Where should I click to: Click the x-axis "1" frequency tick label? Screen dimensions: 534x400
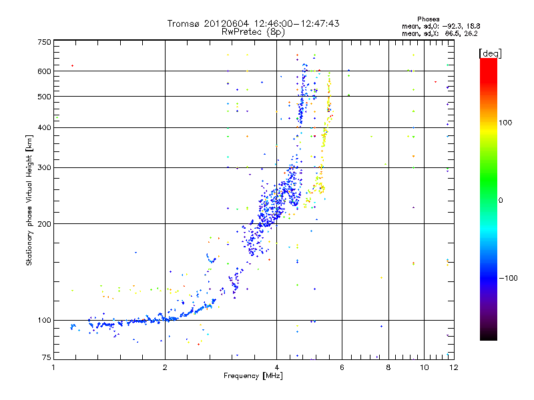(53, 367)
